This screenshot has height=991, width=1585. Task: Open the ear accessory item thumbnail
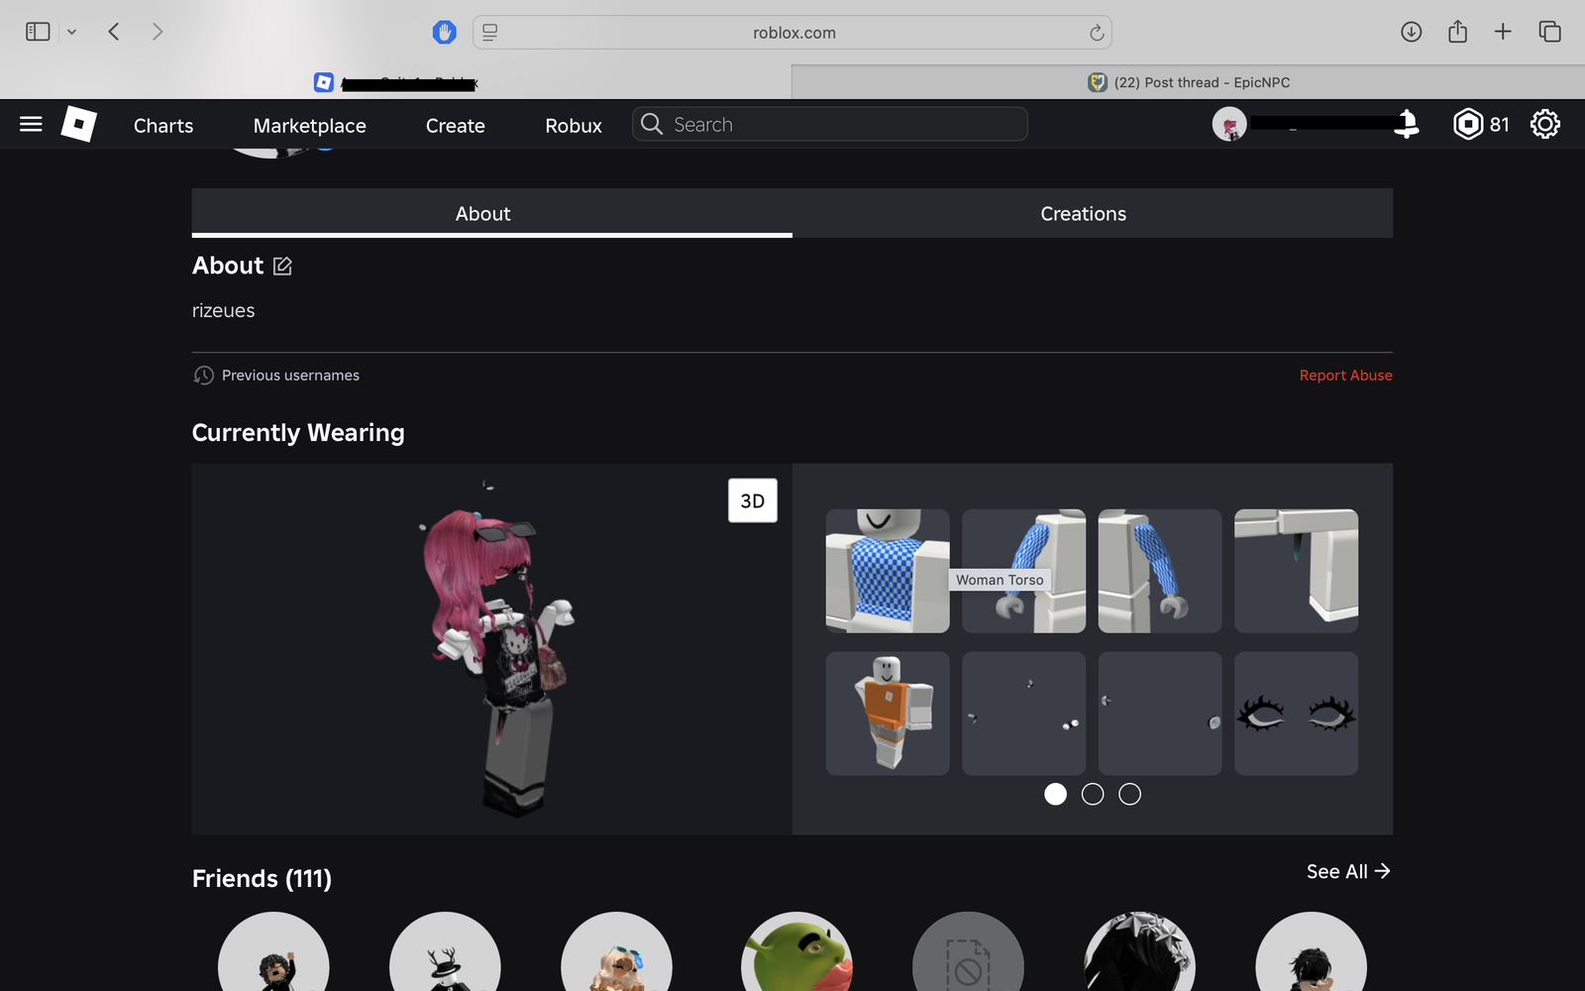[x=1160, y=714]
